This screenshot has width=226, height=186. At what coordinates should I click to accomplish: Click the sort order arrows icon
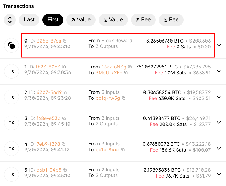[10, 20]
